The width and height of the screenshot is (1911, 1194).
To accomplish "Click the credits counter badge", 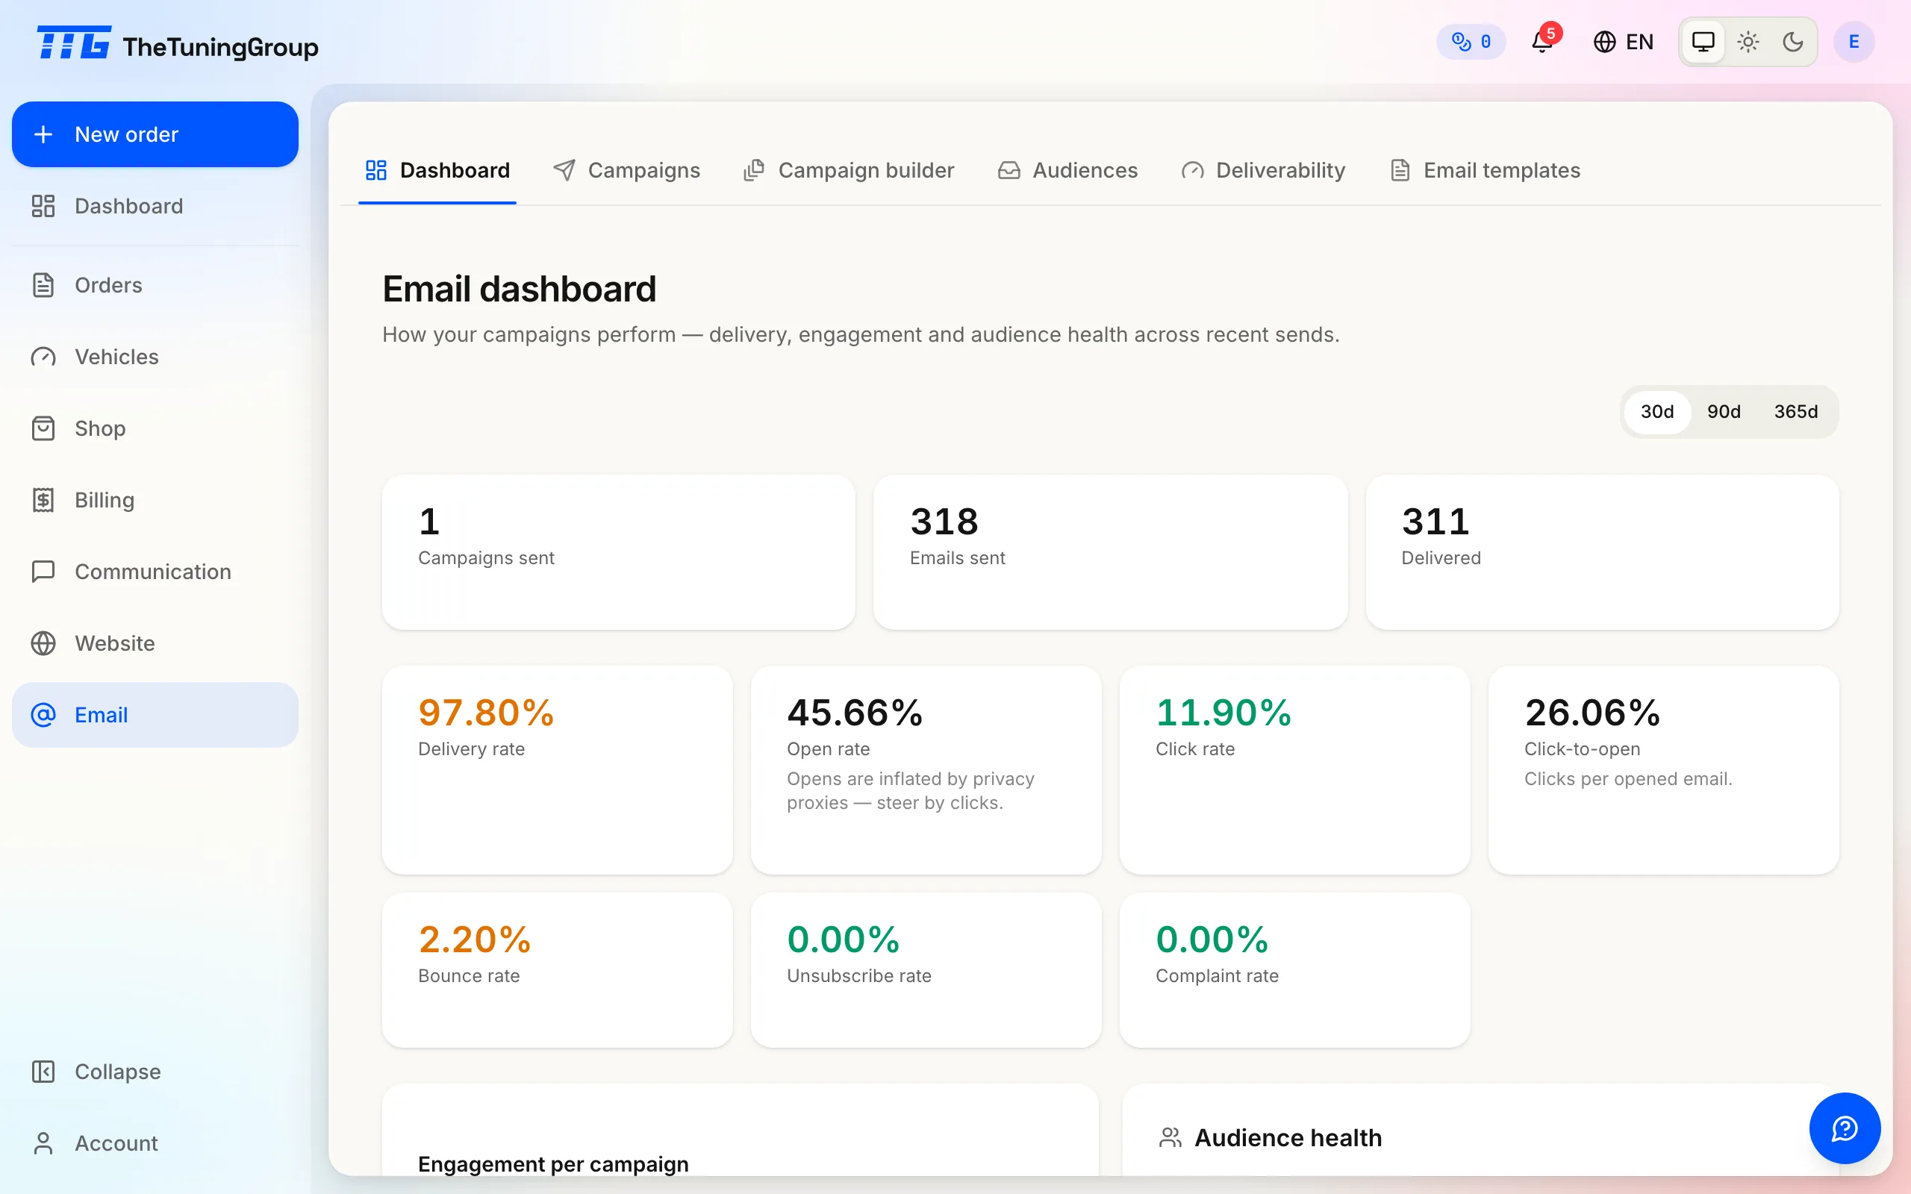I will point(1471,42).
